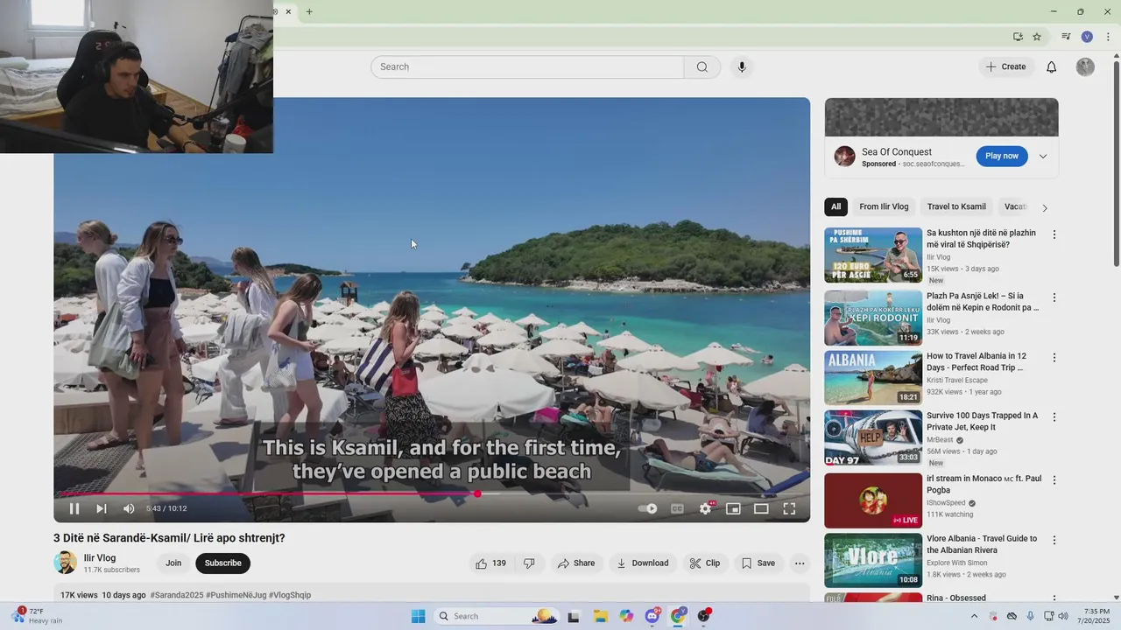Save the video to a playlist
Screen dimensions: 1121x630
(x=758, y=563)
